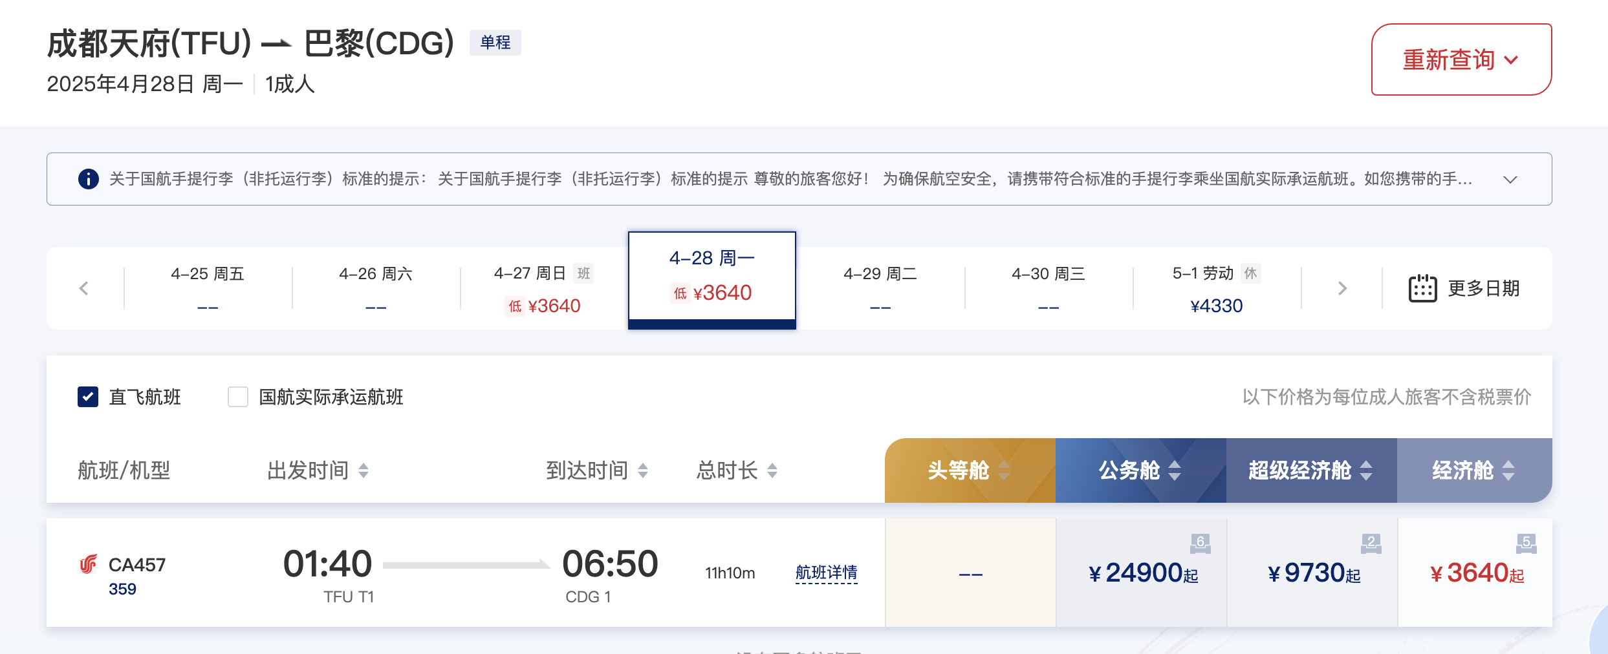This screenshot has width=1608, height=654.
Task: Choose business class fare ¥24900
Action: point(1142,573)
